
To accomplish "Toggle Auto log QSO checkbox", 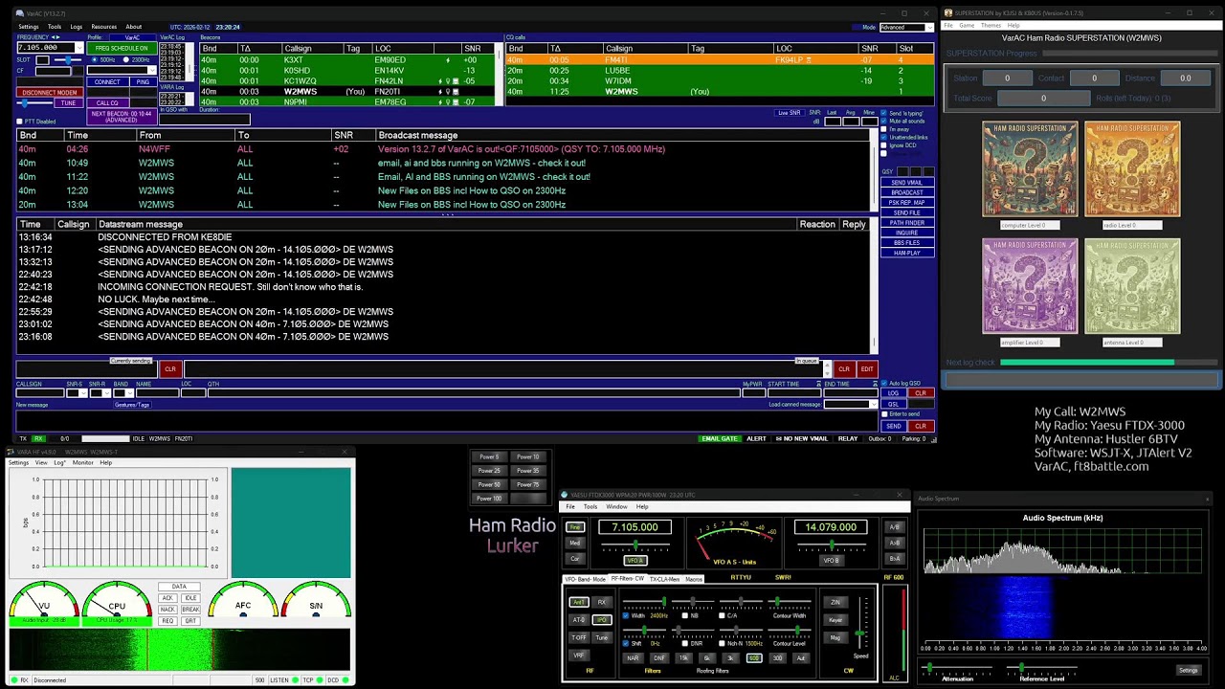I will 883,383.
